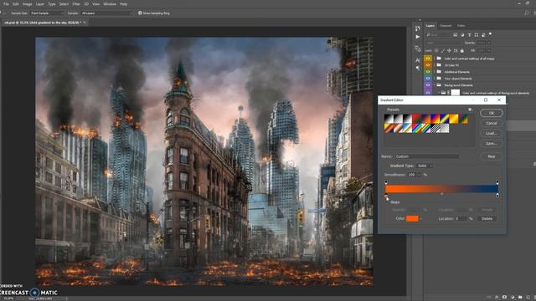Open the Paragraph panel icon in the side dock
This screenshot has width=536, height=301.
417,68
